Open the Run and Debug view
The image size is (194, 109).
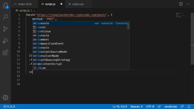[x=5, y=41]
